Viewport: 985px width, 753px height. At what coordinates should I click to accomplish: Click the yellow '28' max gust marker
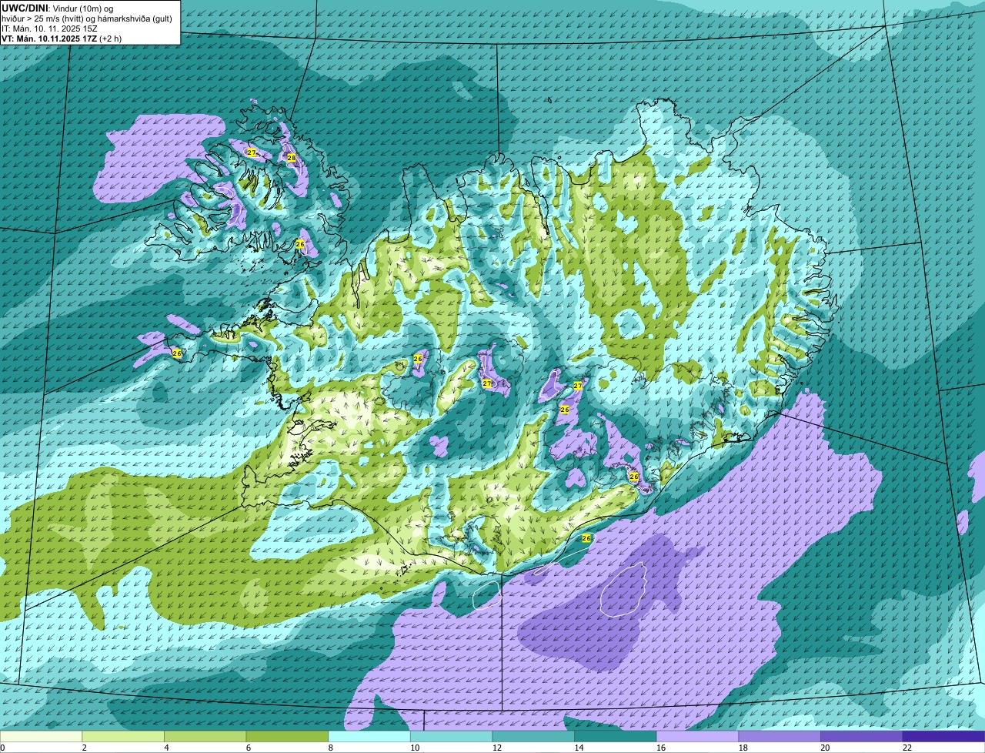pyautogui.click(x=291, y=158)
